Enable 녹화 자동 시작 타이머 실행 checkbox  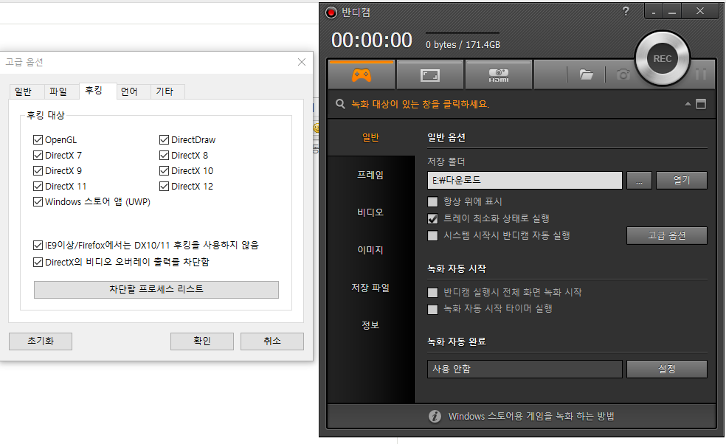coord(432,309)
